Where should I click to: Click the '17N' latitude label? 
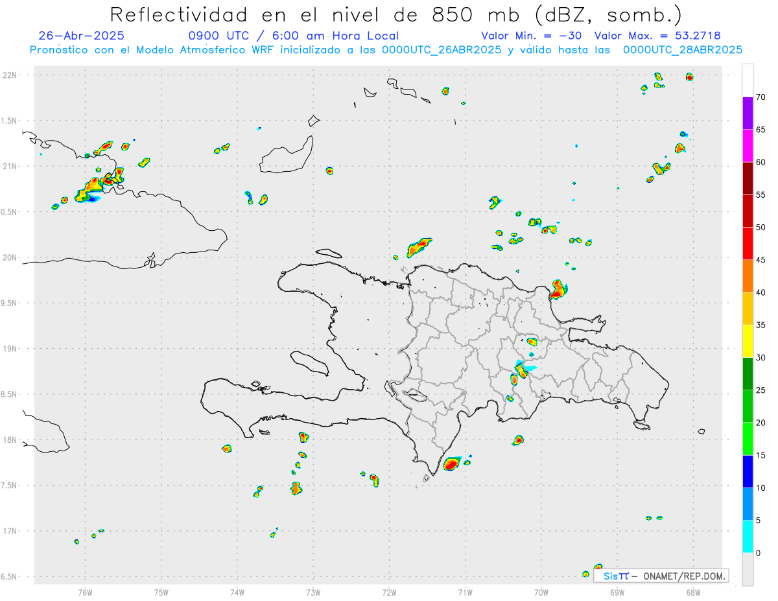[11, 531]
